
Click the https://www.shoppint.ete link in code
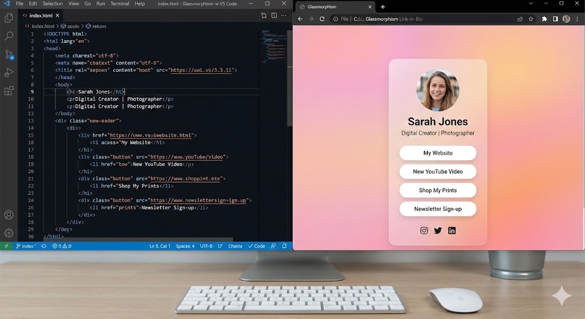coord(186,179)
